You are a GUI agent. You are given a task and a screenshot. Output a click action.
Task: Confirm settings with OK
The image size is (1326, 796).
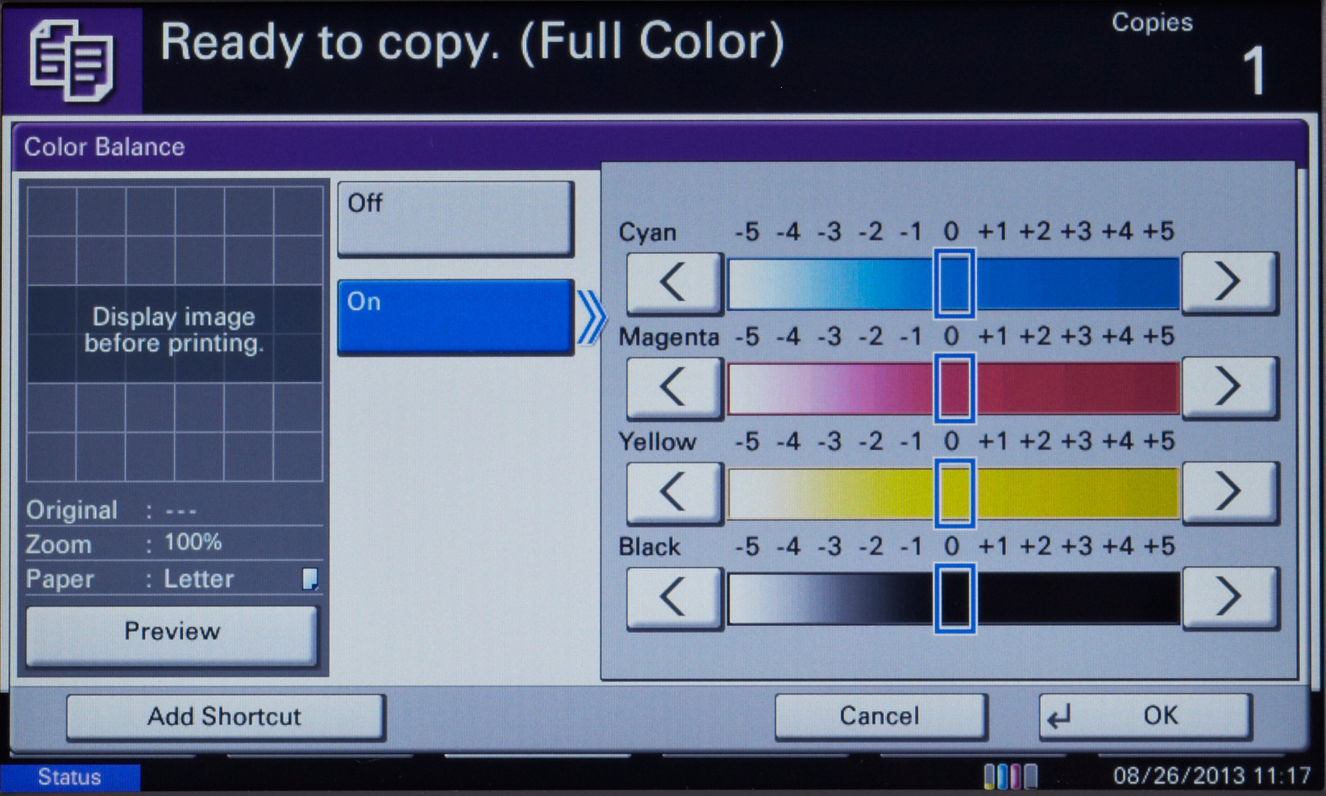tap(1145, 716)
